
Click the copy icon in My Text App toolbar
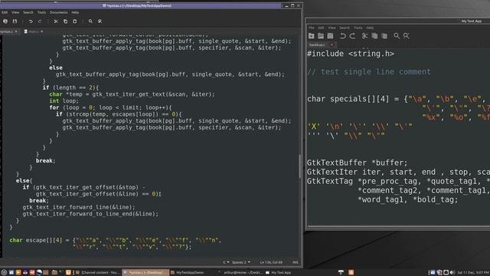point(374,36)
